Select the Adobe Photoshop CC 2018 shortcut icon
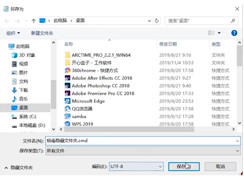 coord(67,85)
